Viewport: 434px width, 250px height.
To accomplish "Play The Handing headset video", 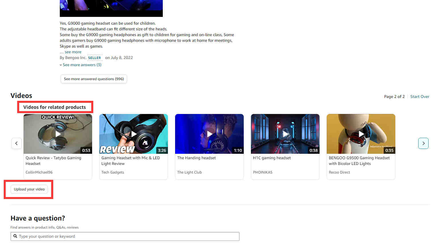I will (x=209, y=134).
